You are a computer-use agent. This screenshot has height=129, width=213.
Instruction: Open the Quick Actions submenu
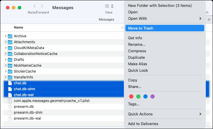pyautogui.click(x=165, y=114)
